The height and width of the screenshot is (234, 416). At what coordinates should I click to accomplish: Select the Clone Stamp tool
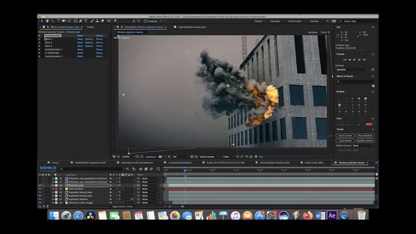point(97,21)
